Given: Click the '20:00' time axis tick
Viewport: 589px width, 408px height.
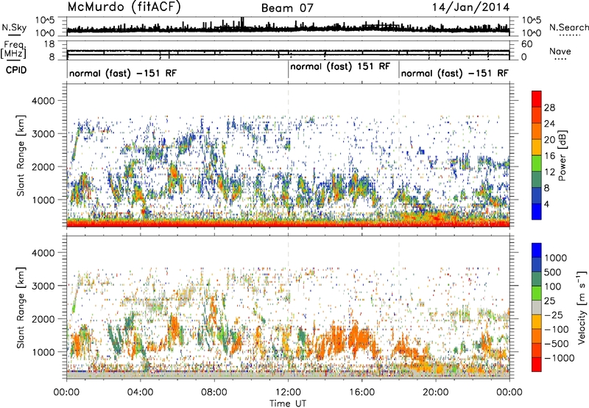Looking at the screenshot, I should tap(436, 393).
